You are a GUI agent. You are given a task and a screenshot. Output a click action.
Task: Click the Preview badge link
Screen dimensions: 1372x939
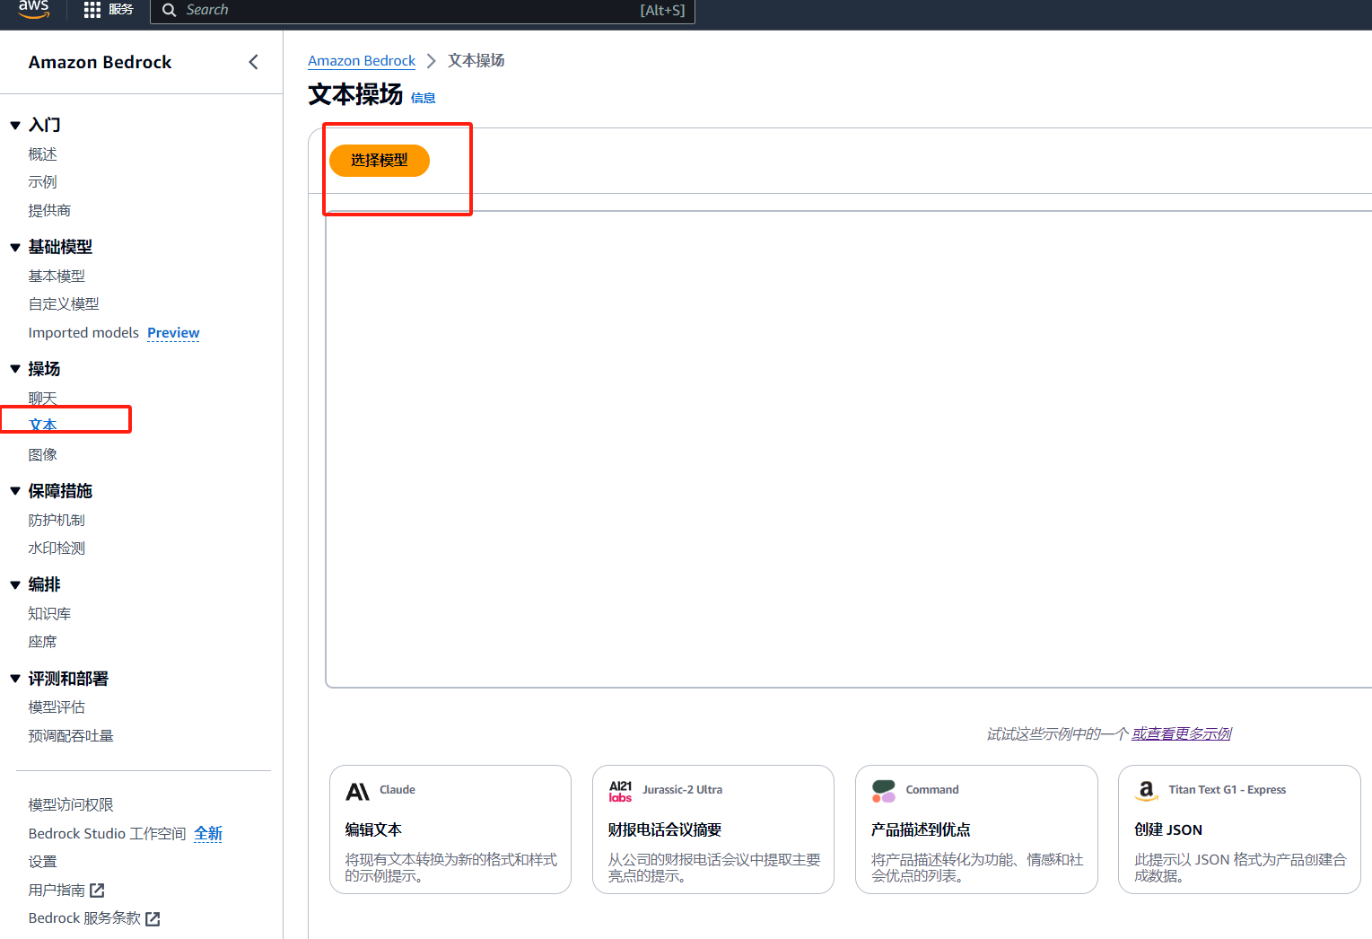click(173, 333)
